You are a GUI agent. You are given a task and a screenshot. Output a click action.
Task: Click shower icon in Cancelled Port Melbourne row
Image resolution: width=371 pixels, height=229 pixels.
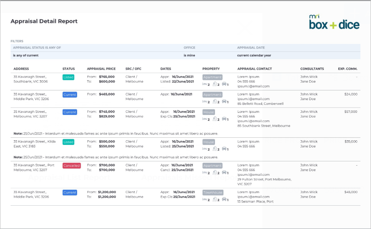[x=215, y=172]
